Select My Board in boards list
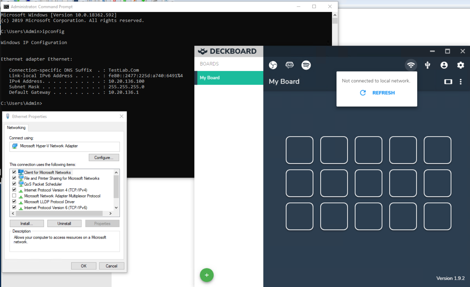470x287 pixels. [229, 78]
